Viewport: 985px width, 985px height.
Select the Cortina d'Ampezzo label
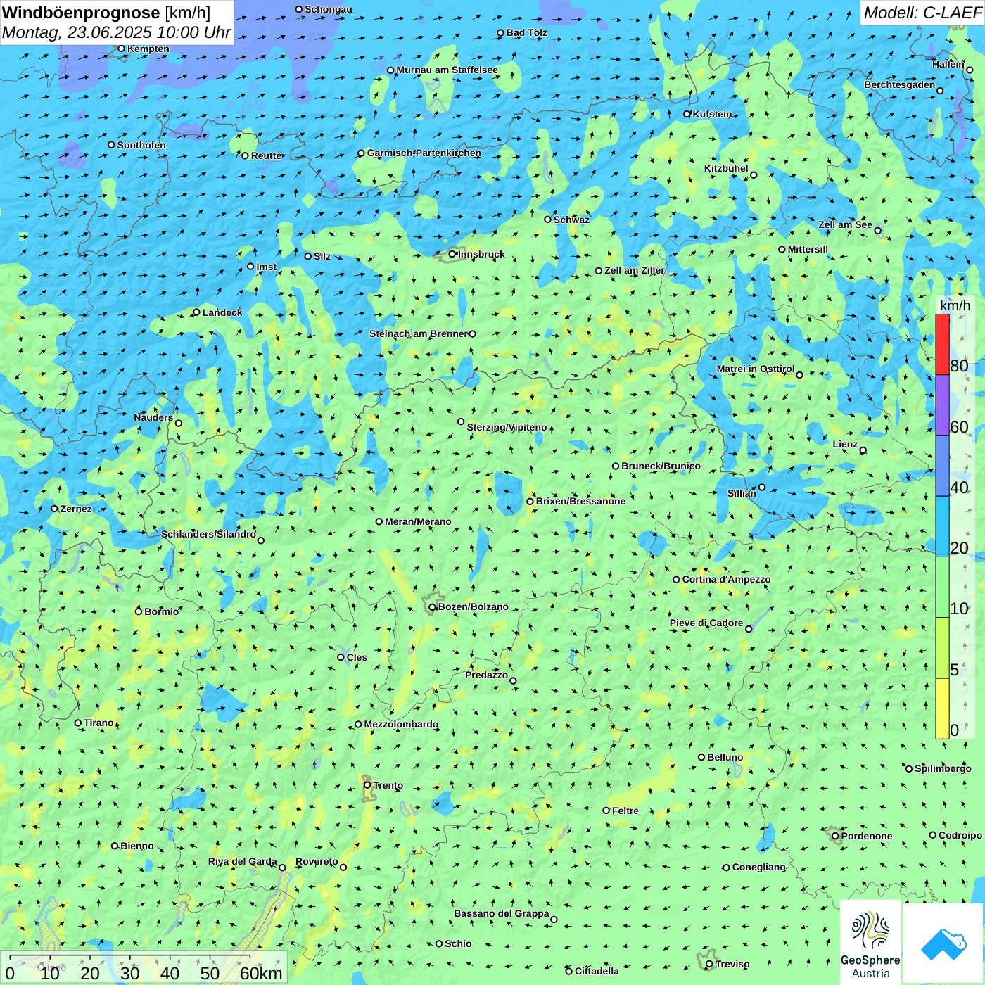(726, 579)
